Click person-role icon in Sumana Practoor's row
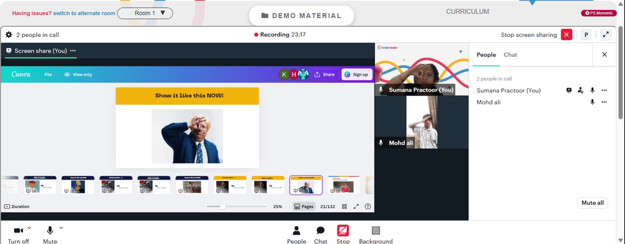Viewport: 625px width, 244px height. 581,91
